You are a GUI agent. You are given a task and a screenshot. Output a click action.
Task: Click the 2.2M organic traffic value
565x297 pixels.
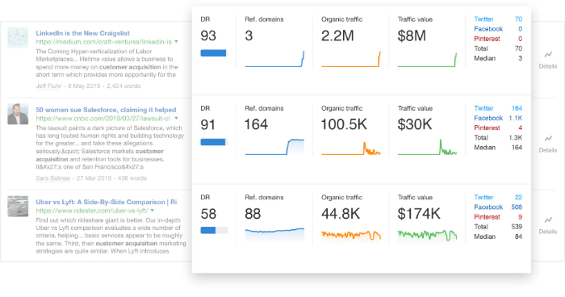pos(337,36)
